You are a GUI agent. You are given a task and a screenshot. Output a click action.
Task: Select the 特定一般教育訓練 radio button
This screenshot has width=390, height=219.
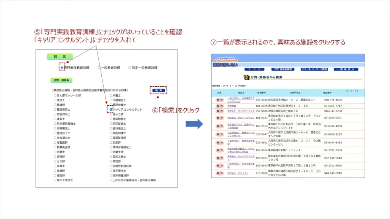point(129,68)
